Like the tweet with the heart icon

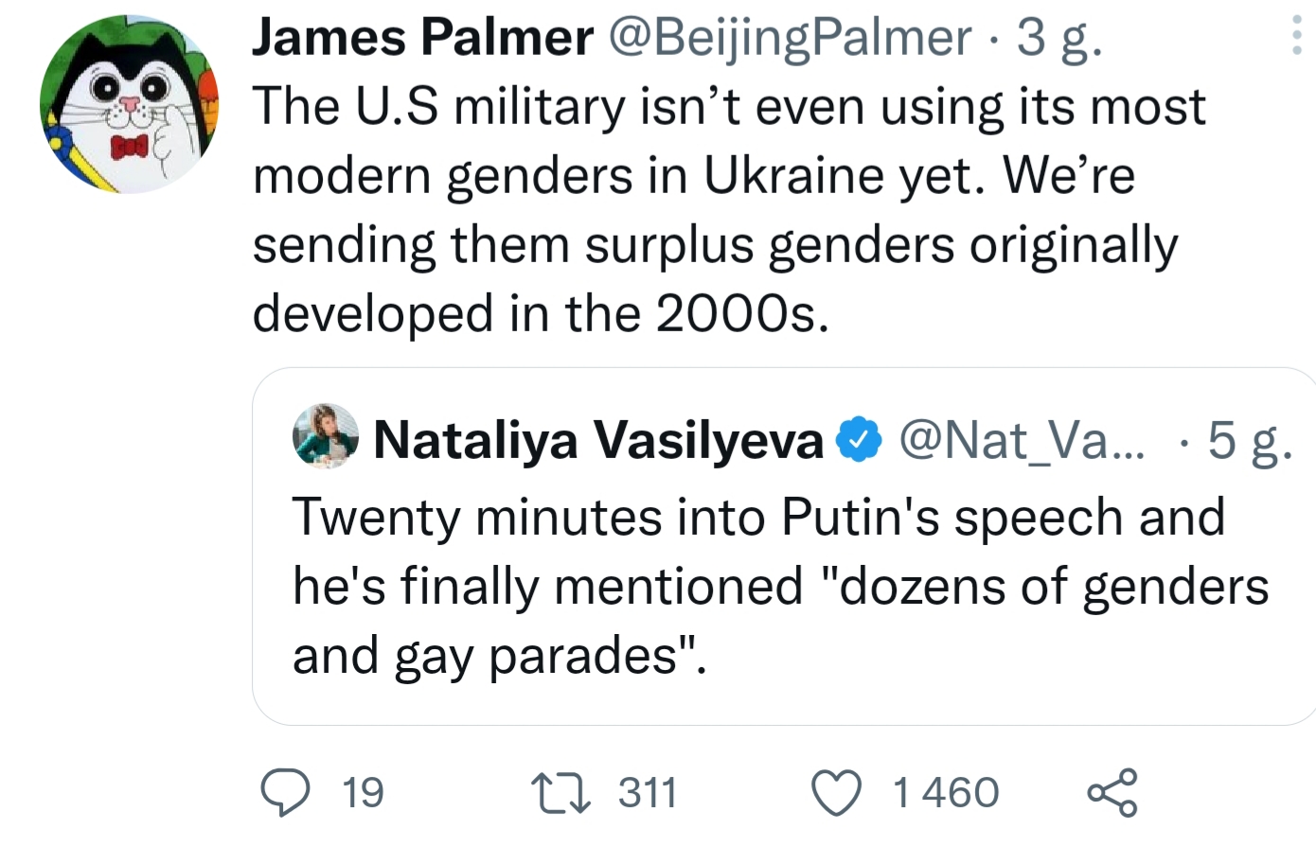(x=838, y=793)
